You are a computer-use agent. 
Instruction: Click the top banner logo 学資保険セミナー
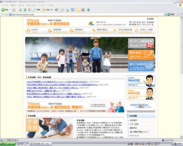[48, 22]
